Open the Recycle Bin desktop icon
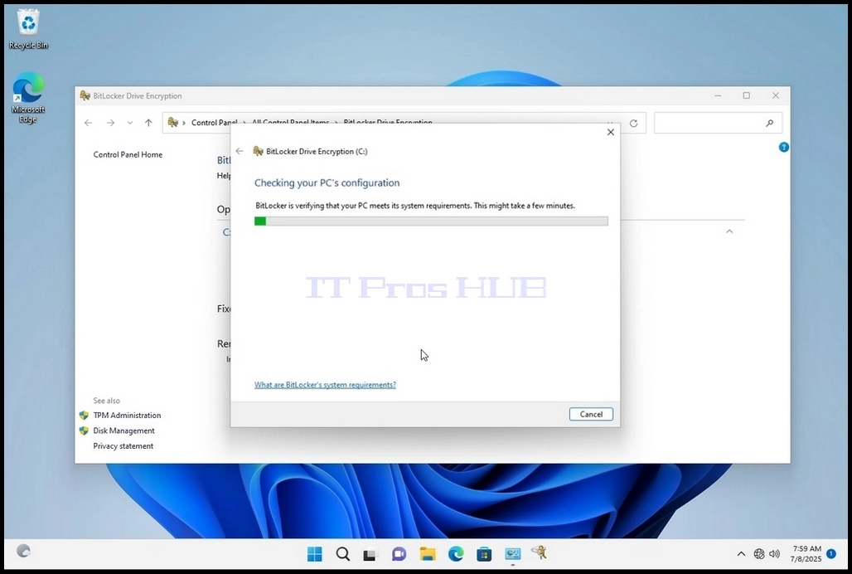 (28, 30)
